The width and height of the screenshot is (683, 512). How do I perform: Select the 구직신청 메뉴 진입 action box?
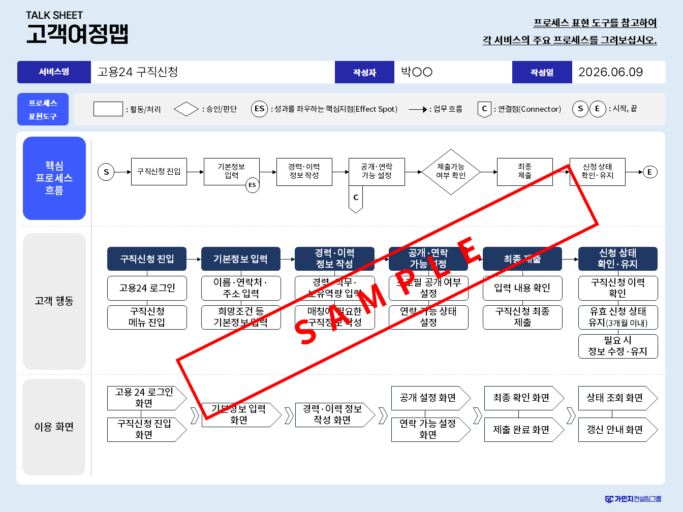pyautogui.click(x=147, y=317)
